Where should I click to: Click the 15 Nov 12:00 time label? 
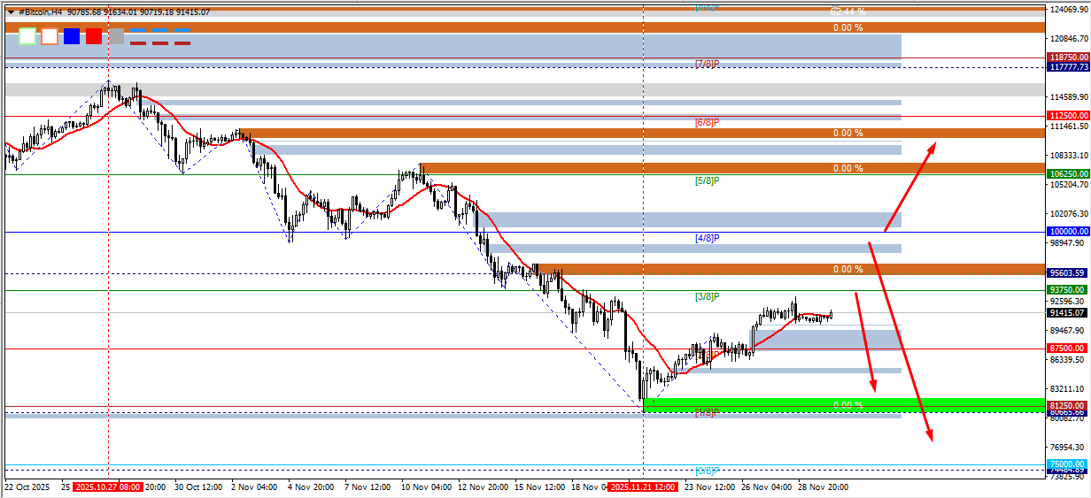(x=539, y=487)
